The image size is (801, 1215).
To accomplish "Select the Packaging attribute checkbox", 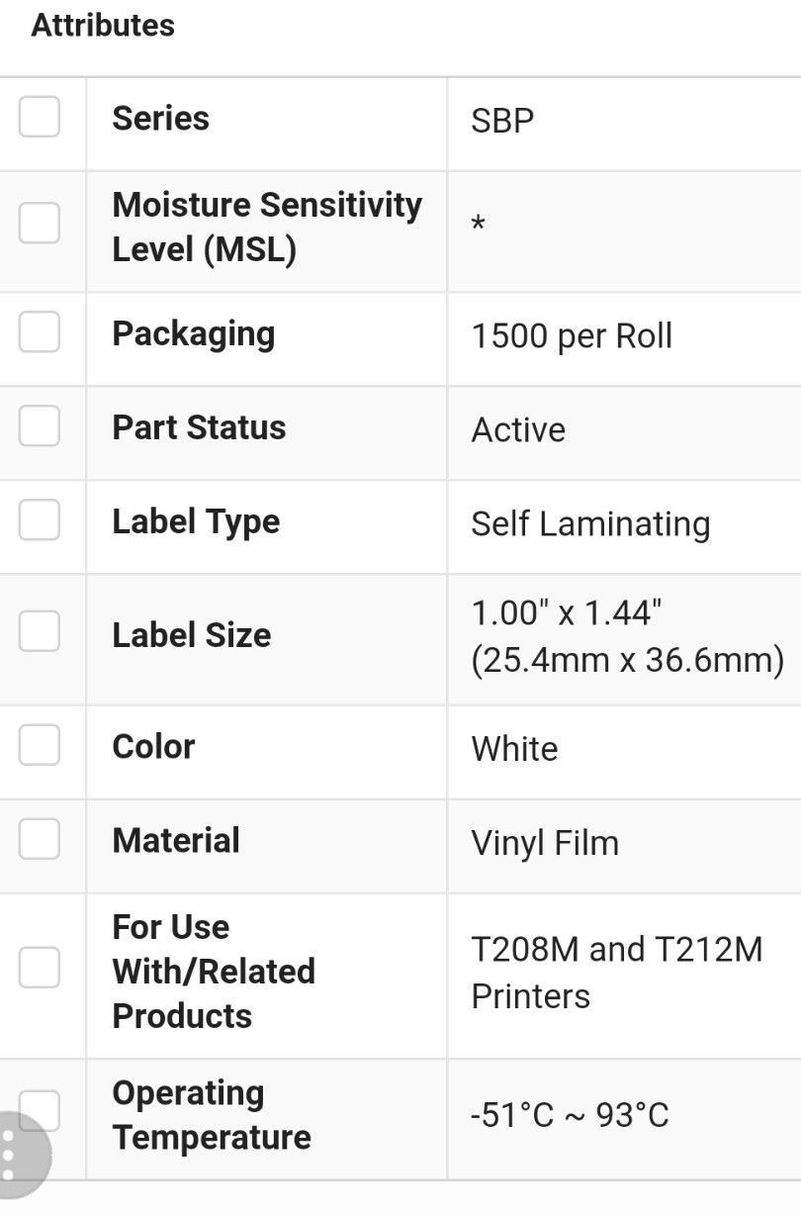I will (x=40, y=332).
